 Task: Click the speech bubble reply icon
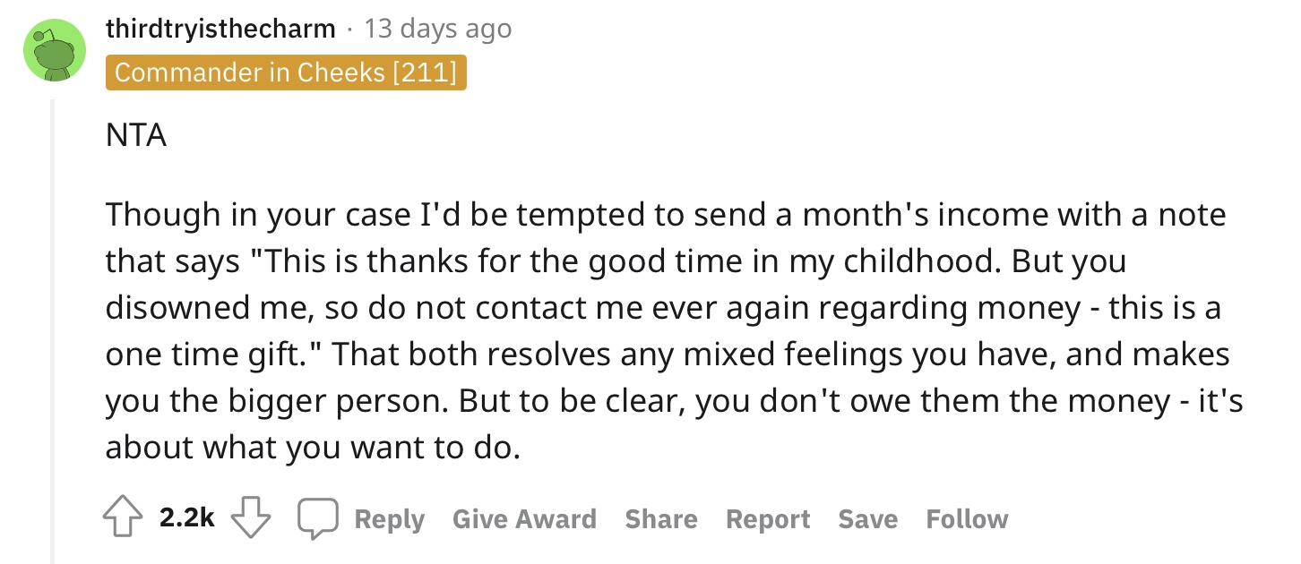(316, 518)
